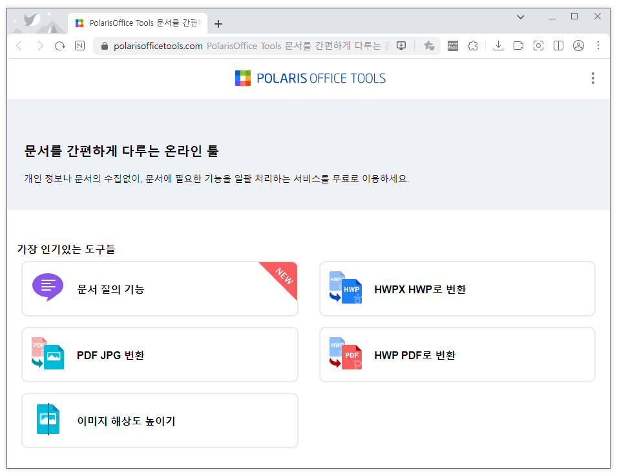The image size is (617, 476).
Task: Click the HWPX to HWP conversion icon
Action: (x=346, y=287)
